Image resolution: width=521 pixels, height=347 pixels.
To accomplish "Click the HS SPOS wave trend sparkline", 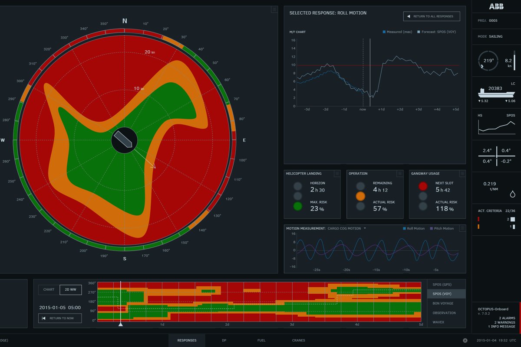I will 497,126.
